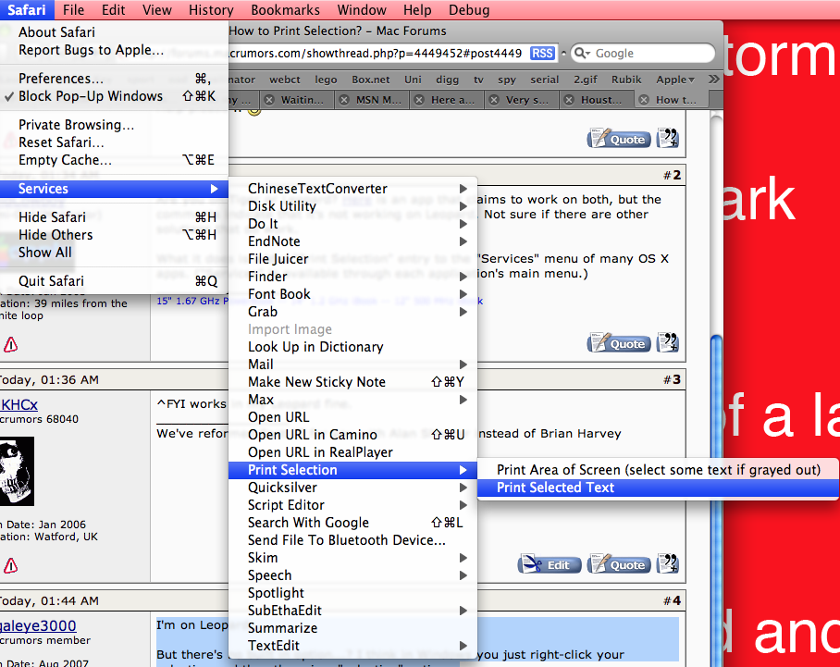Click Edit button in post #3
The height and width of the screenshot is (667, 840).
(x=550, y=564)
